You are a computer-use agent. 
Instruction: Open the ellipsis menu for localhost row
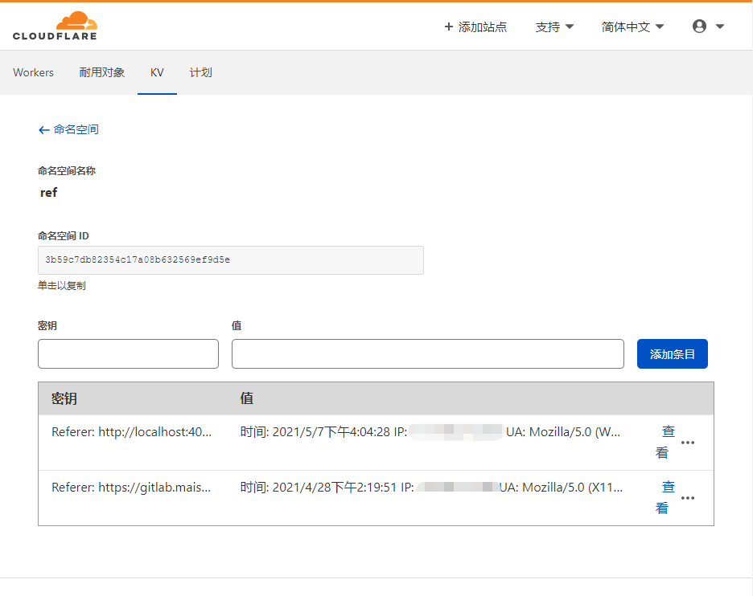688,443
